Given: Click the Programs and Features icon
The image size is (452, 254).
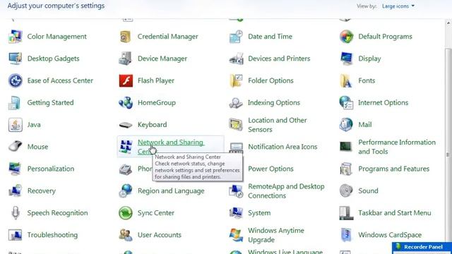Looking at the screenshot, I should coord(346,169).
